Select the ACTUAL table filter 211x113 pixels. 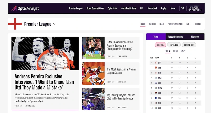pyautogui.click(x=160, y=45)
